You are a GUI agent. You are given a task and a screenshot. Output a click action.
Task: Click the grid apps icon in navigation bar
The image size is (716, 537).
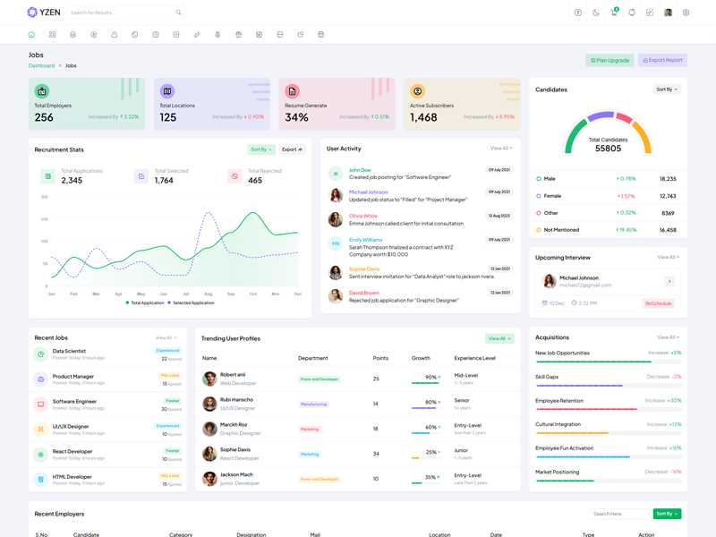[52, 35]
